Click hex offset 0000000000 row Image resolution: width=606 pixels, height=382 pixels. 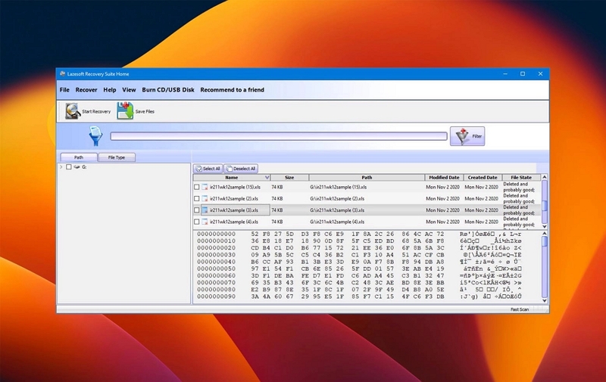coord(216,234)
